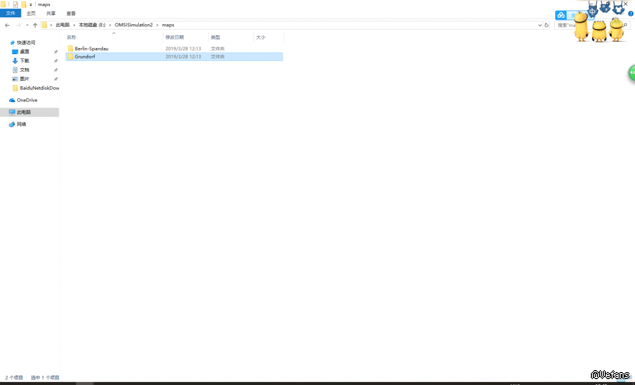Go up one folder level with the Up arrow
Image resolution: width=635 pixels, height=385 pixels.
(x=35, y=25)
